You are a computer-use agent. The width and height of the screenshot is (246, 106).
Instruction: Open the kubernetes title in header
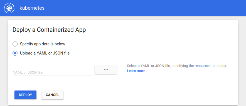pyautogui.click(x=32, y=8)
